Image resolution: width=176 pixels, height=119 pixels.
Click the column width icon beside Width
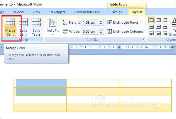[x=65, y=31]
